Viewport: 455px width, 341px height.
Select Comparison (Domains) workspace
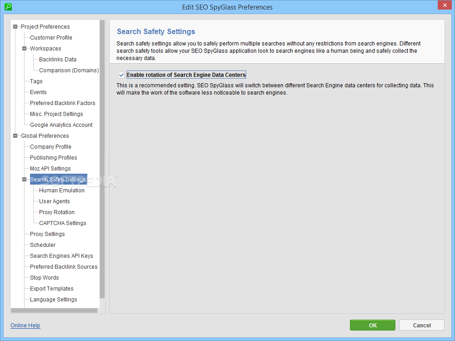(69, 70)
